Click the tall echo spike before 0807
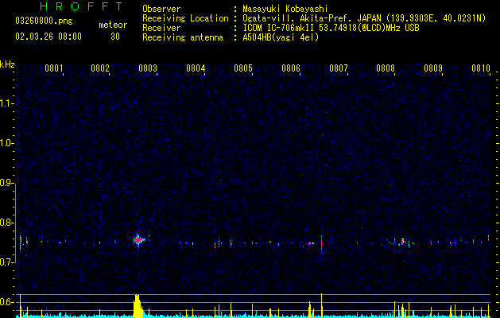Viewport: 500px width, 318px height. 321,244
